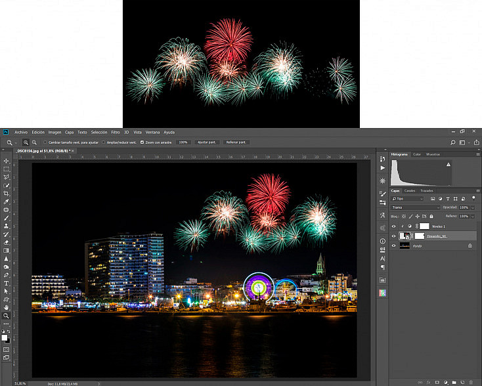
Task: Click the link layers icon
Action: (x=420, y=382)
